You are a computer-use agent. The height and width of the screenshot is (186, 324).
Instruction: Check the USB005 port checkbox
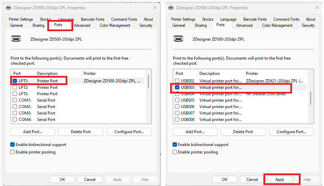coord(177,100)
